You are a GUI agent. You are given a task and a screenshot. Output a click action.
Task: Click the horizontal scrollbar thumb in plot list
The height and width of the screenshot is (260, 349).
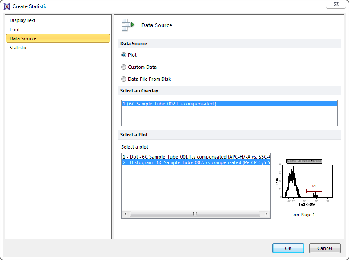(195, 214)
